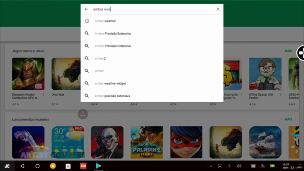Click the taskbar home circle button
304x171 pixels.
click(x=38, y=166)
